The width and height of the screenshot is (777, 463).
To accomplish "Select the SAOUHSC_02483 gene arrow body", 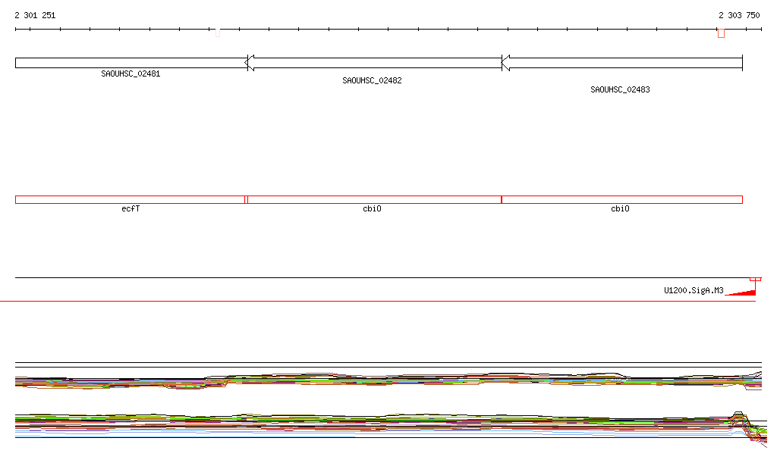I will point(622,63).
